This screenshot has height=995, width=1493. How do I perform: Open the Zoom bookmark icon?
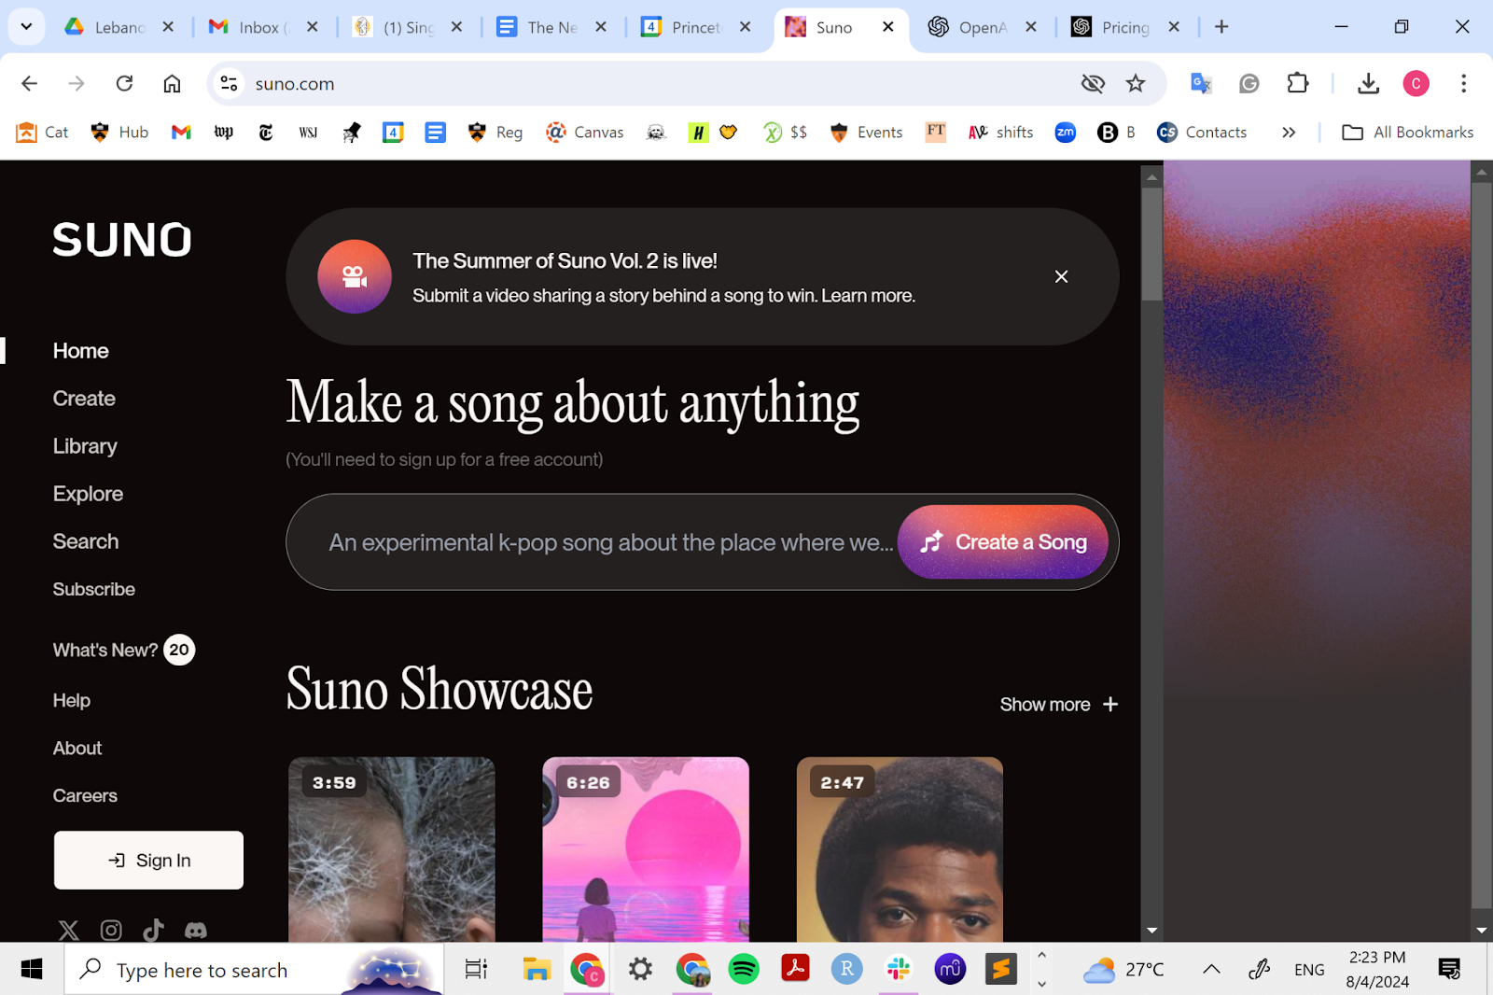[1066, 133]
